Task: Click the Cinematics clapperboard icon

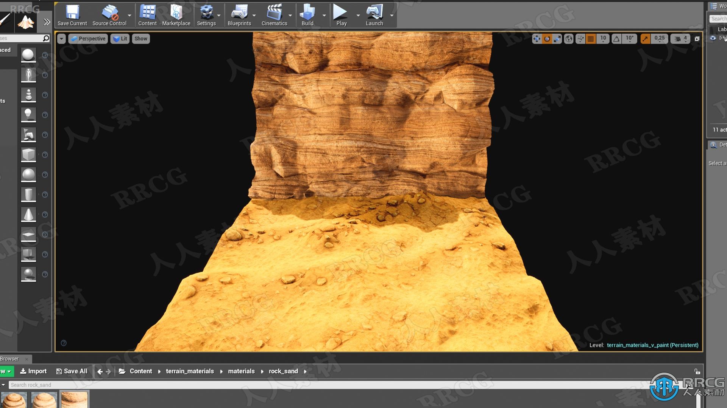Action: click(x=275, y=15)
